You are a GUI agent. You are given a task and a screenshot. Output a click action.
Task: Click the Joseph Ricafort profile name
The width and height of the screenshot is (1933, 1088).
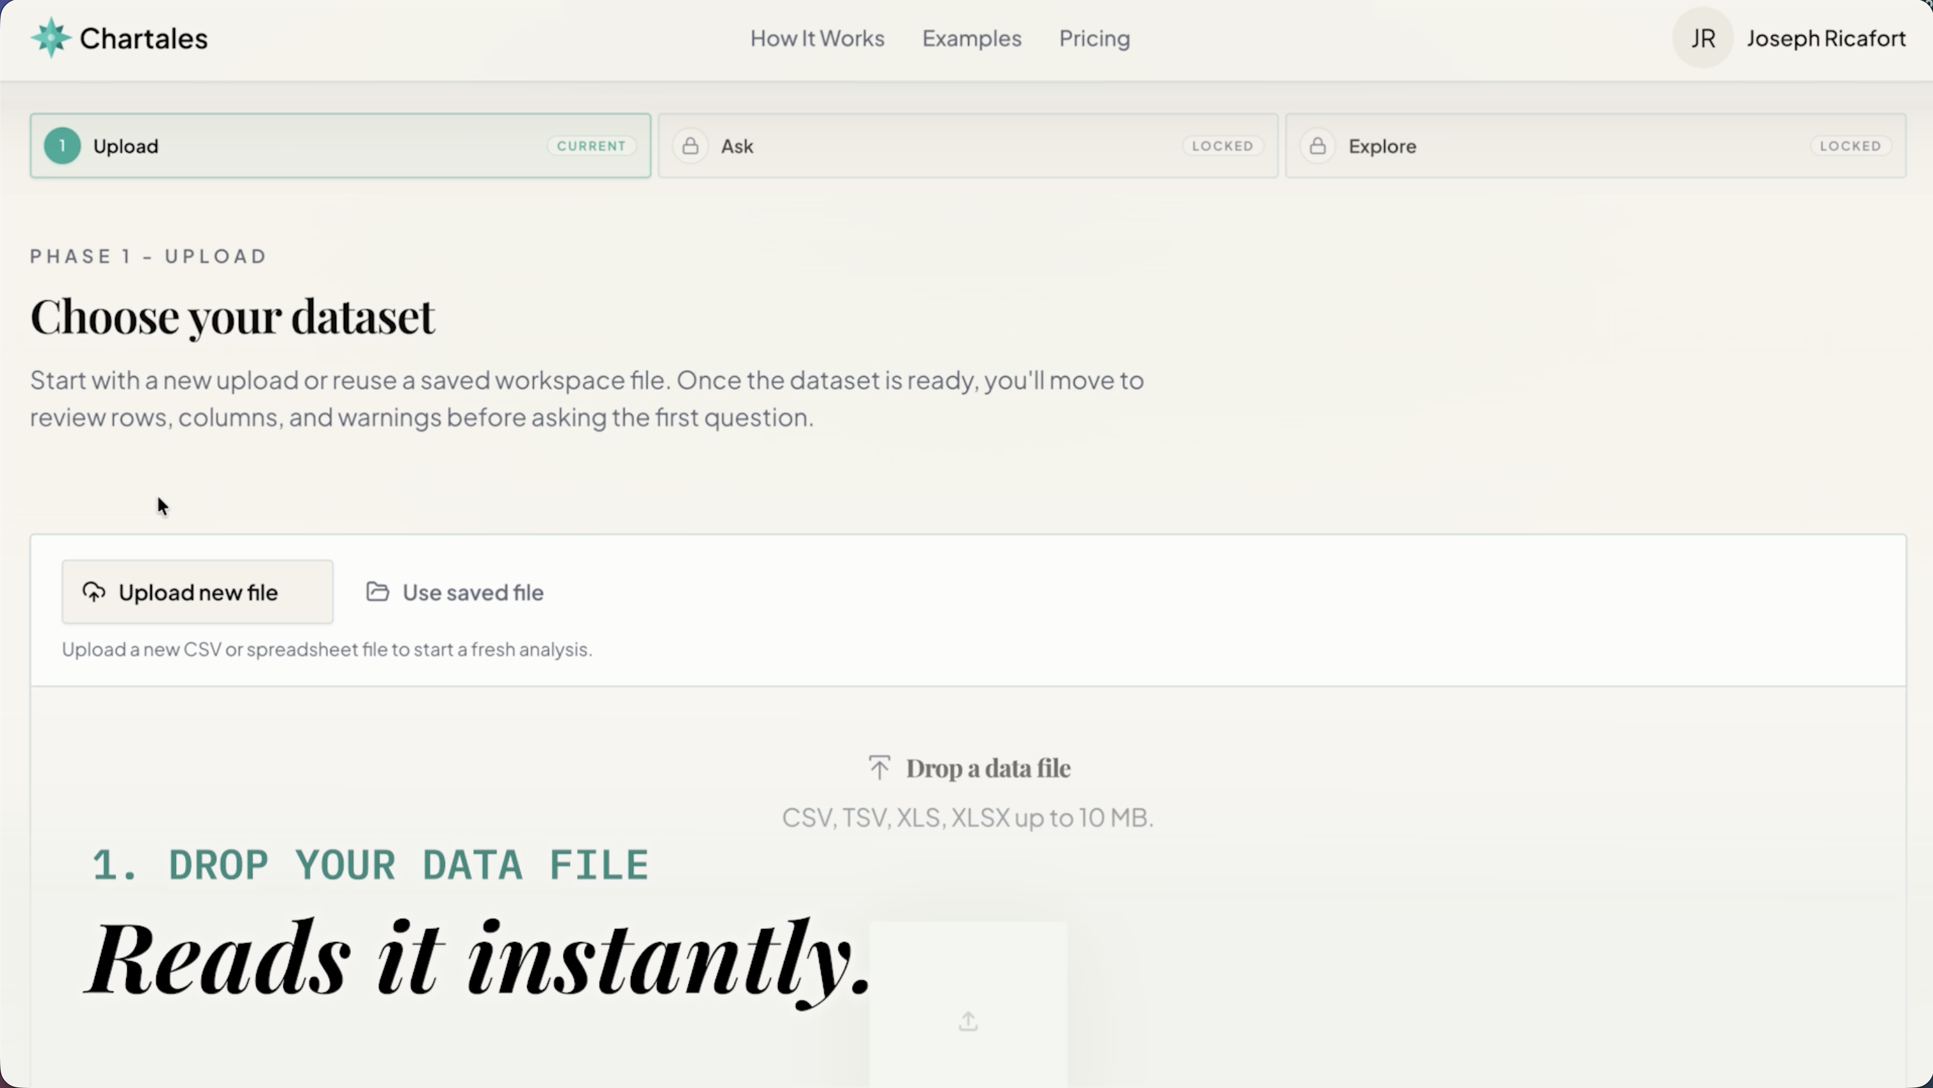pos(1825,38)
